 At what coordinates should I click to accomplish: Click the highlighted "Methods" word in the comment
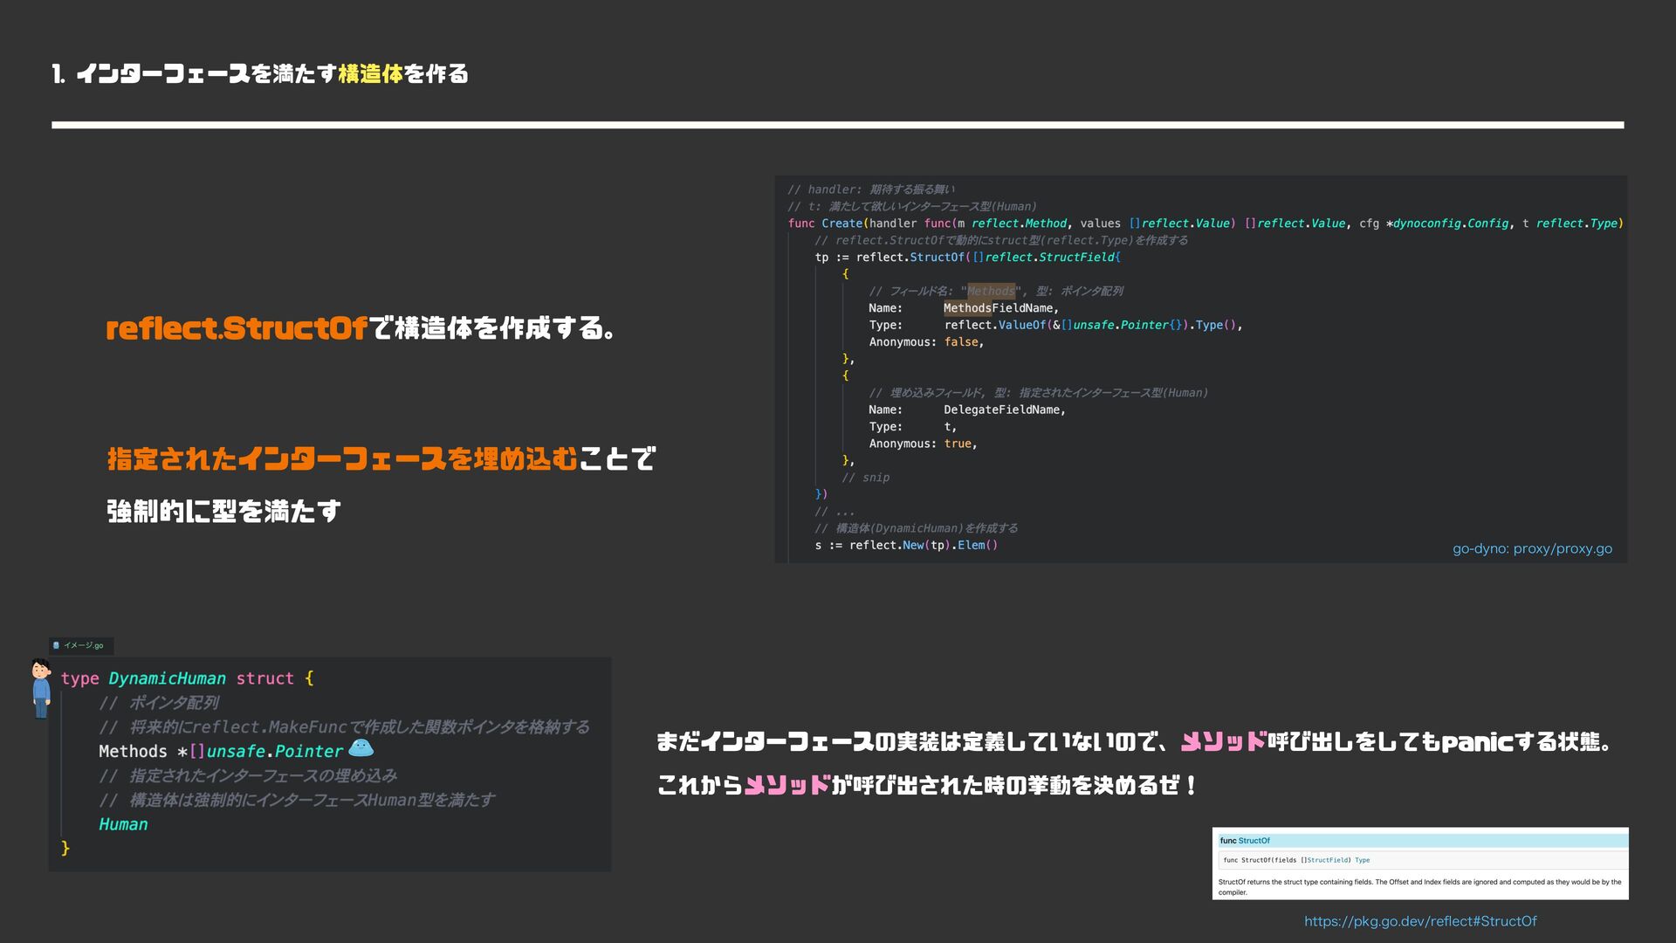(x=991, y=291)
